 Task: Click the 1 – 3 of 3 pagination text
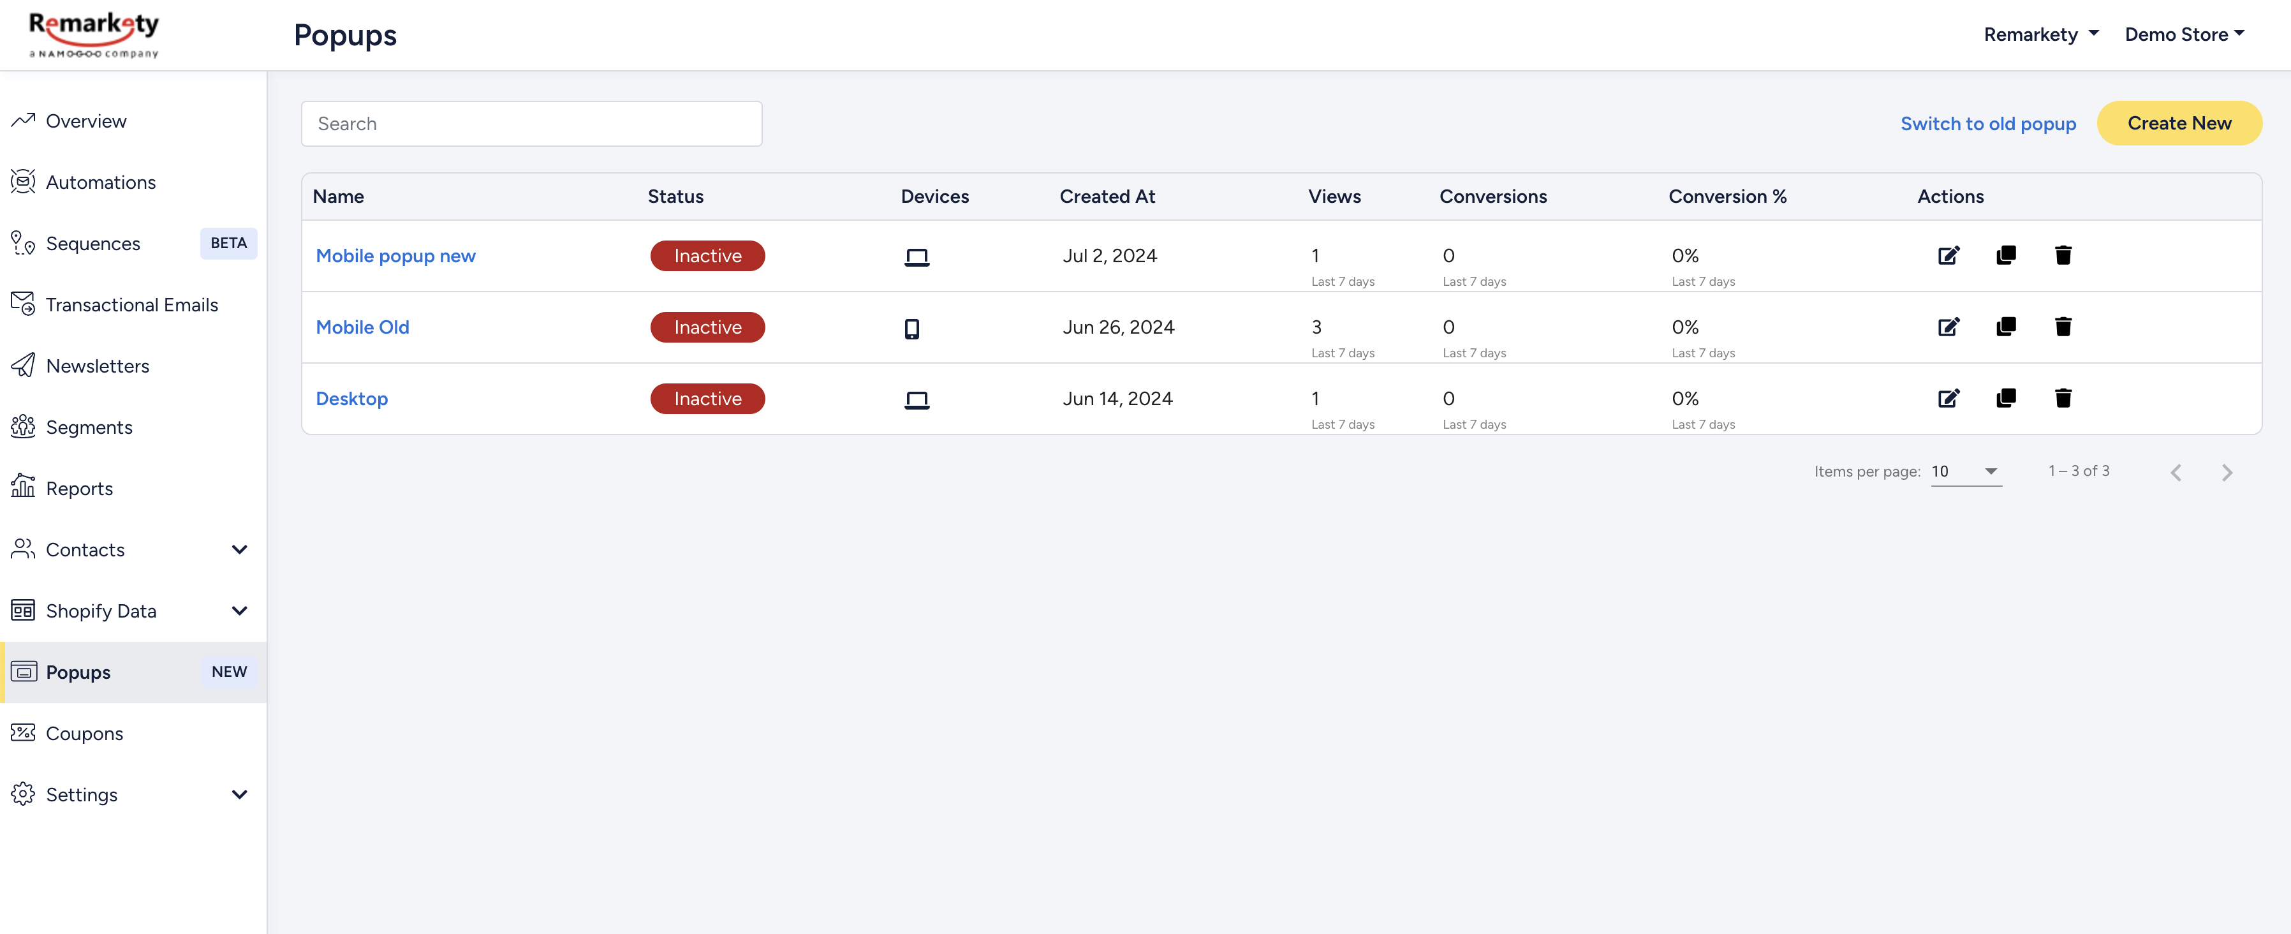pos(2079,471)
